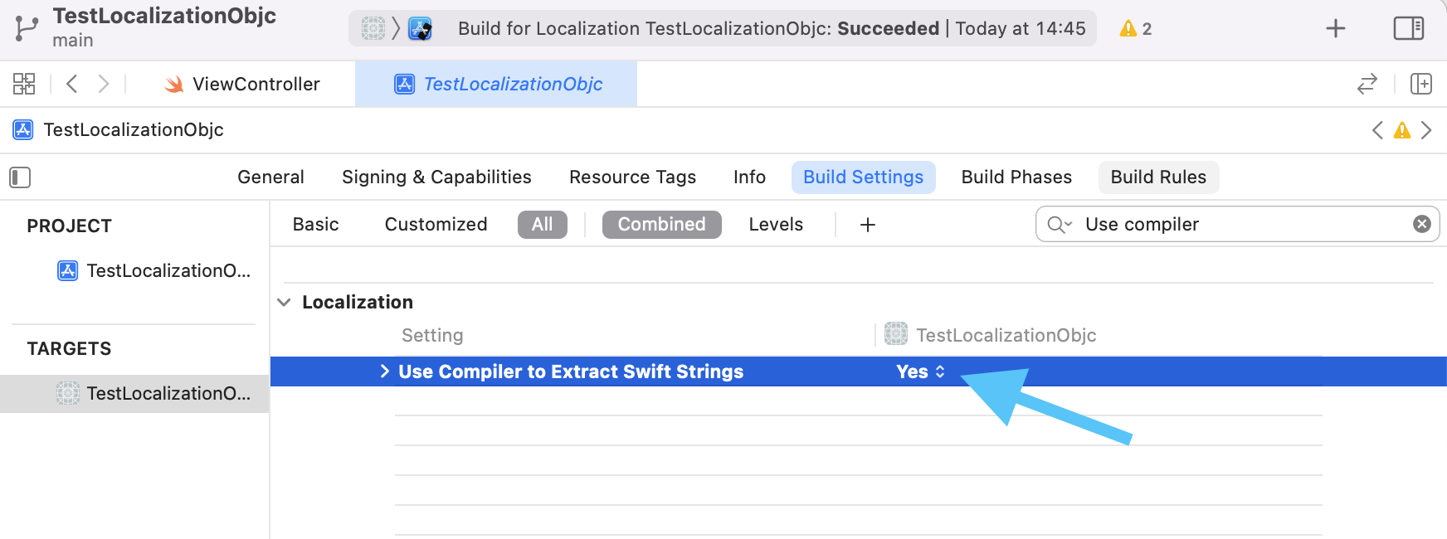This screenshot has height=539, width=1447.
Task: Add an editor on the right
Action: [1421, 84]
